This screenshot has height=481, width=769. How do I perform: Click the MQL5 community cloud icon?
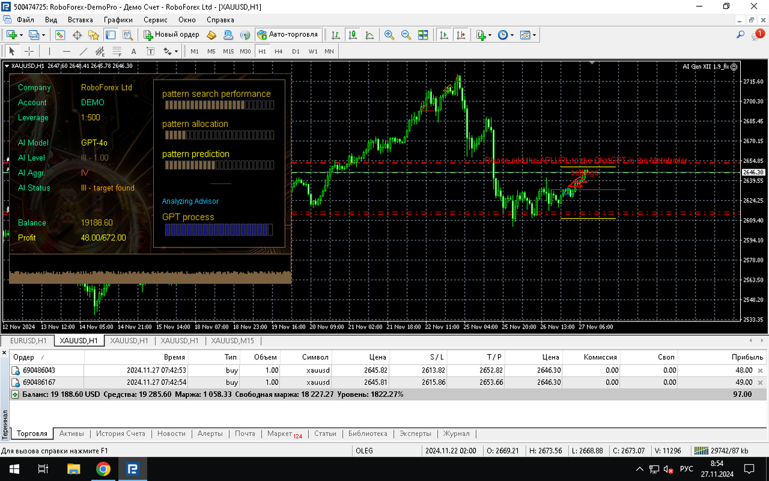(x=228, y=35)
